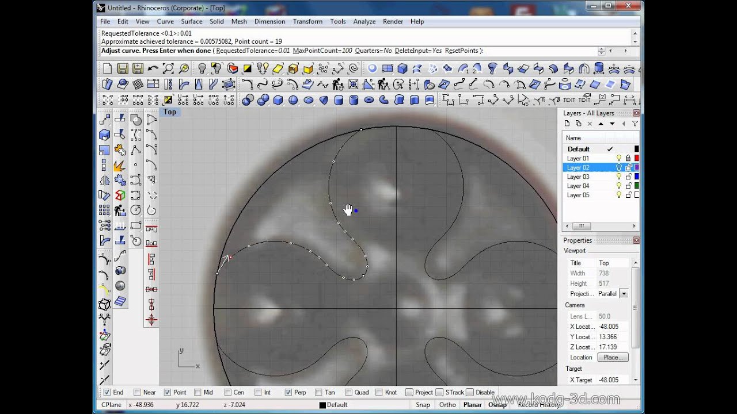Click the Layers panel horizontal scrollbar
This screenshot has width=737, height=414.
pos(601,226)
